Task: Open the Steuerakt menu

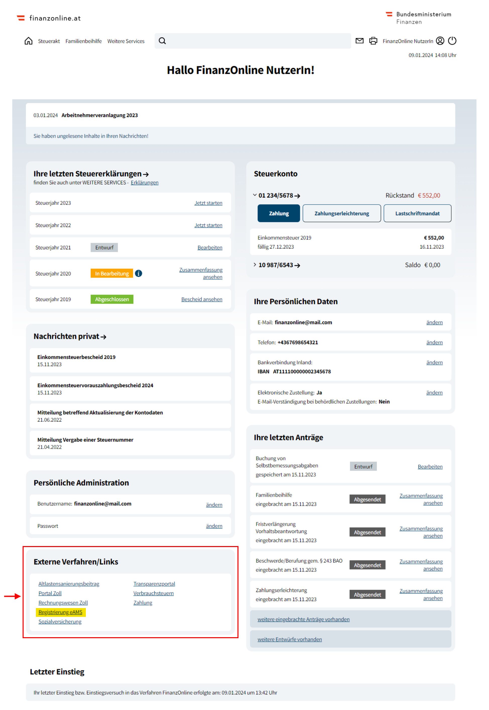Action: pyautogui.click(x=49, y=41)
